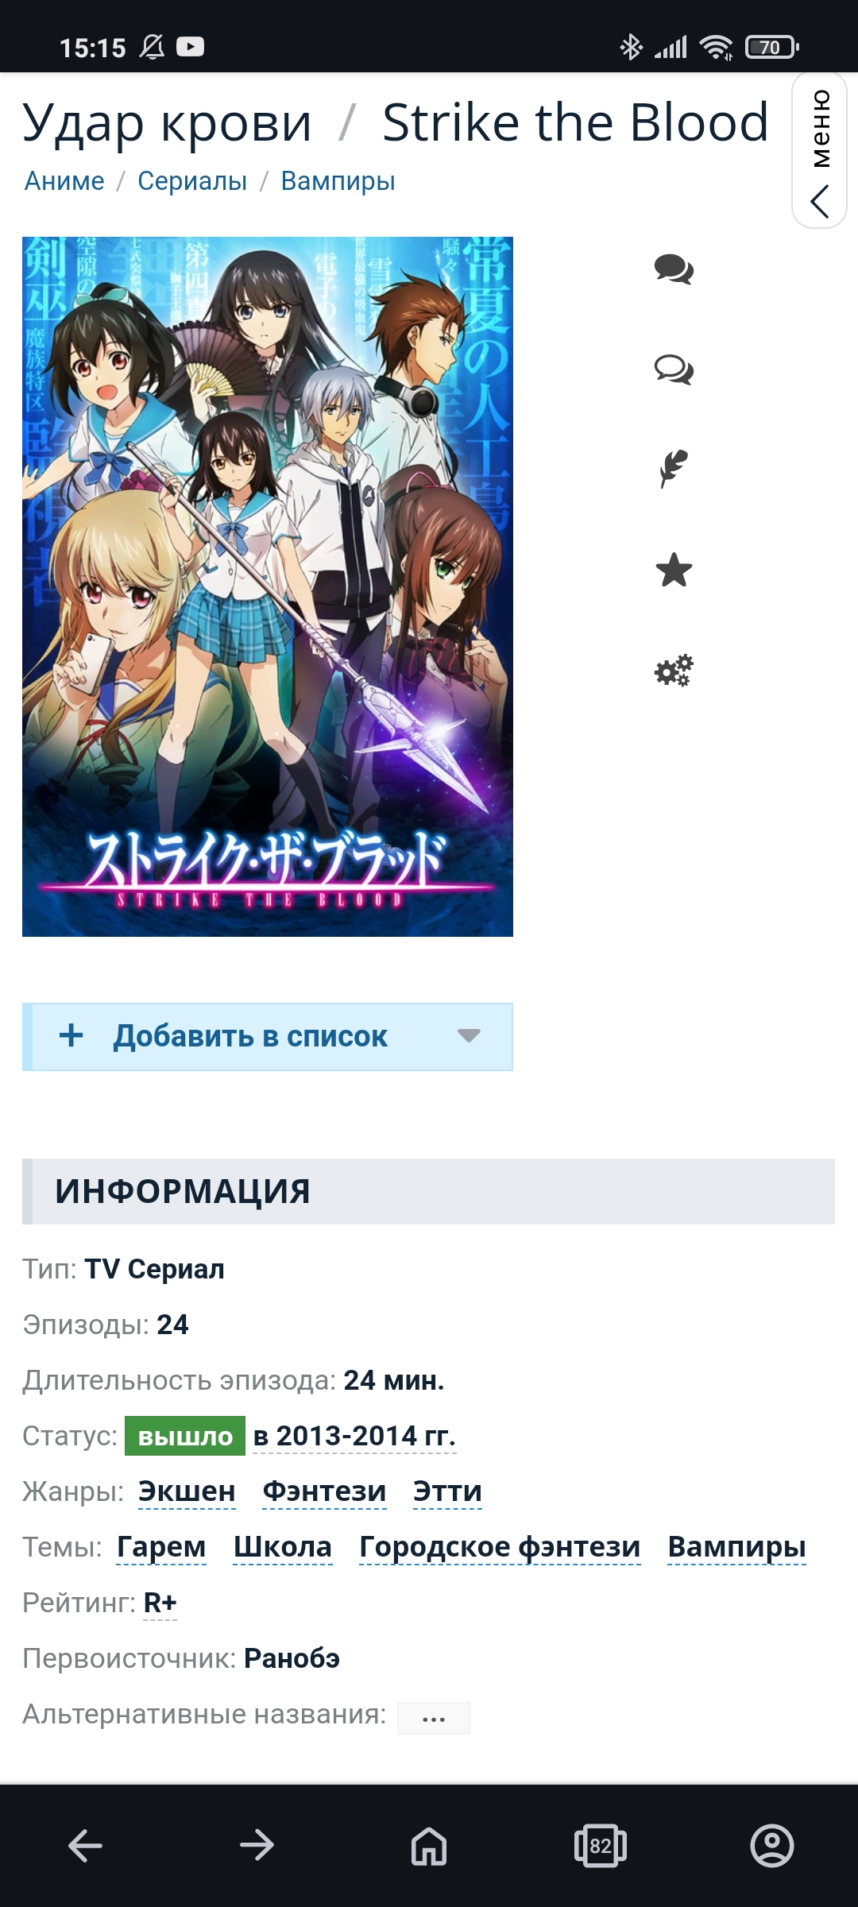Go back with browser back arrow
This screenshot has height=1907, width=858.
point(86,1845)
